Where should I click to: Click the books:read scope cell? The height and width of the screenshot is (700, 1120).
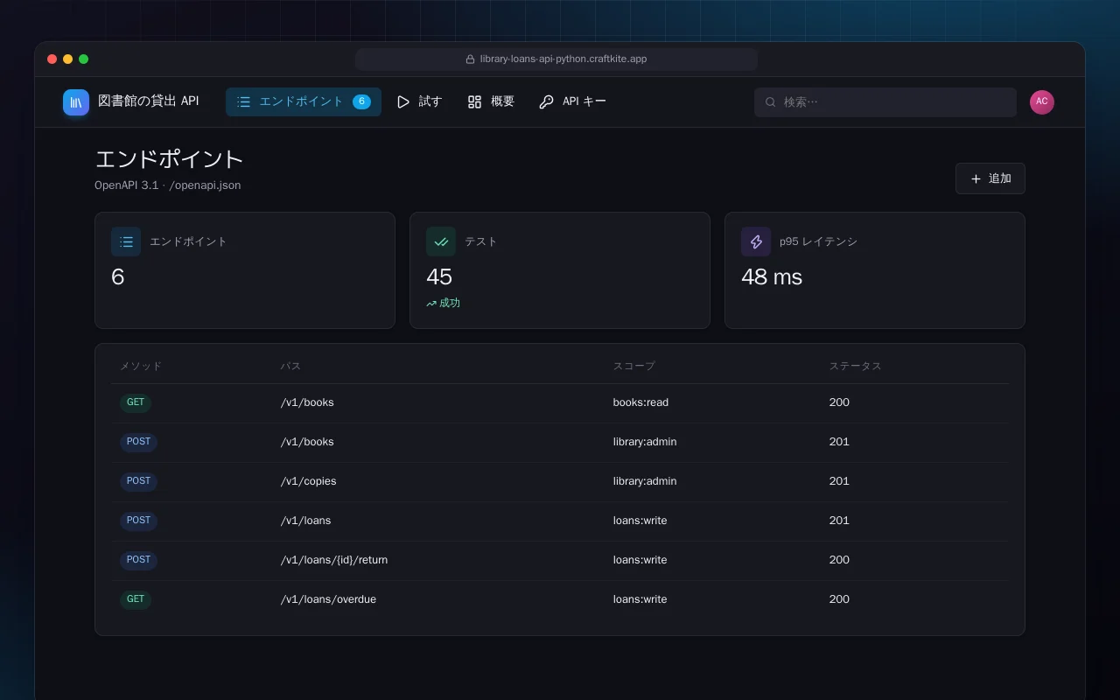coord(640,402)
